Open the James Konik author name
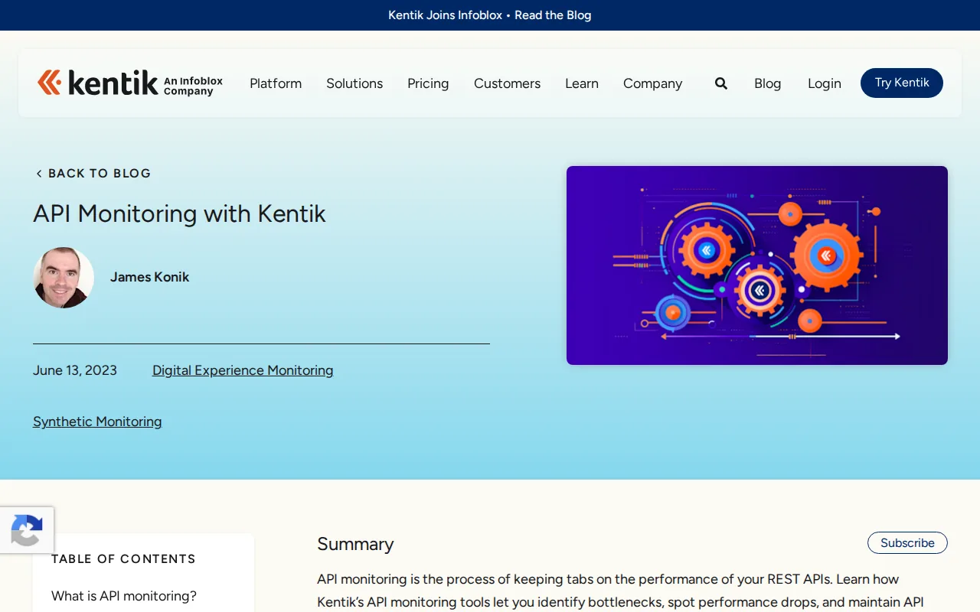The width and height of the screenshot is (980, 612). (149, 277)
